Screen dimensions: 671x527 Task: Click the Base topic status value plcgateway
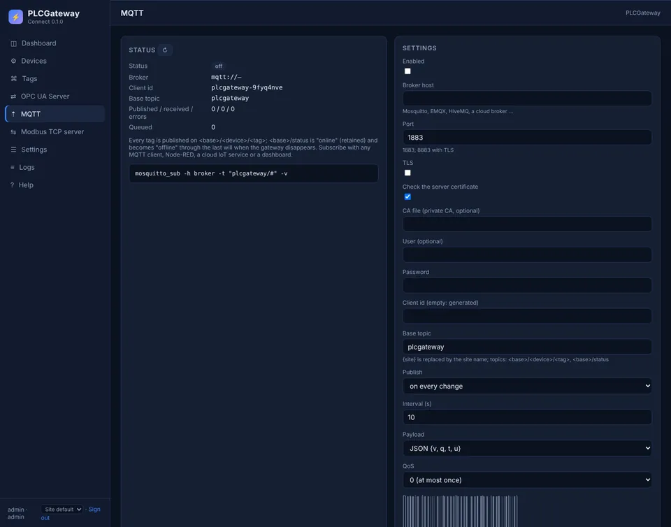click(x=230, y=98)
